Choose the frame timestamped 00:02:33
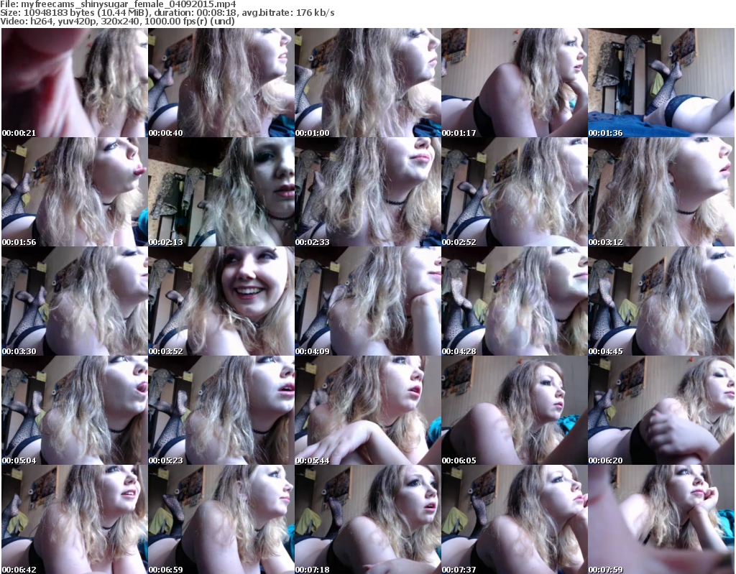The width and height of the screenshot is (736, 574). pyautogui.click(x=367, y=192)
